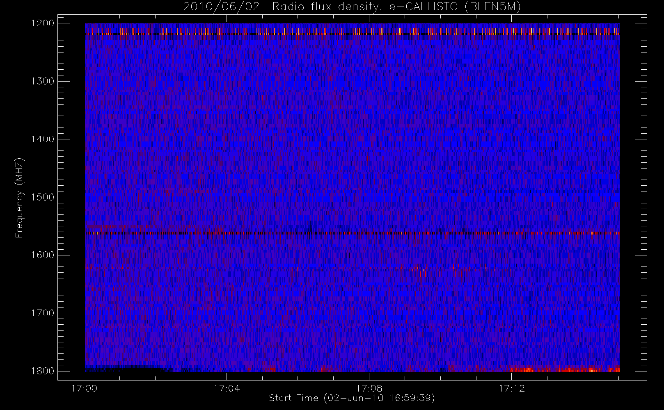Image resolution: width=664 pixels, height=410 pixels.
Task: Select the 1800 frequency tick label
Action: (43, 371)
